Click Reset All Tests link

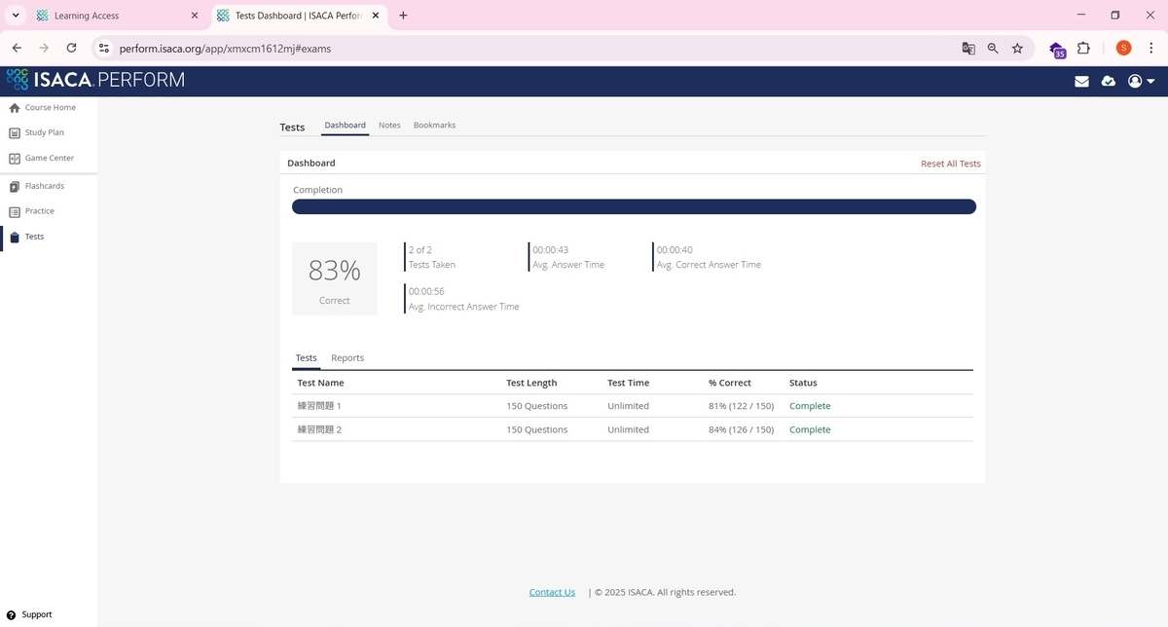[951, 164]
